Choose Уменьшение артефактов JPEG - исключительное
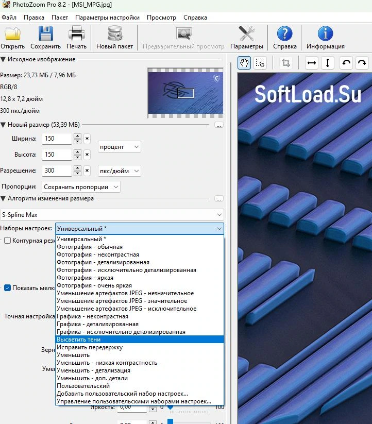The height and width of the screenshot is (424, 372). (x=140, y=309)
